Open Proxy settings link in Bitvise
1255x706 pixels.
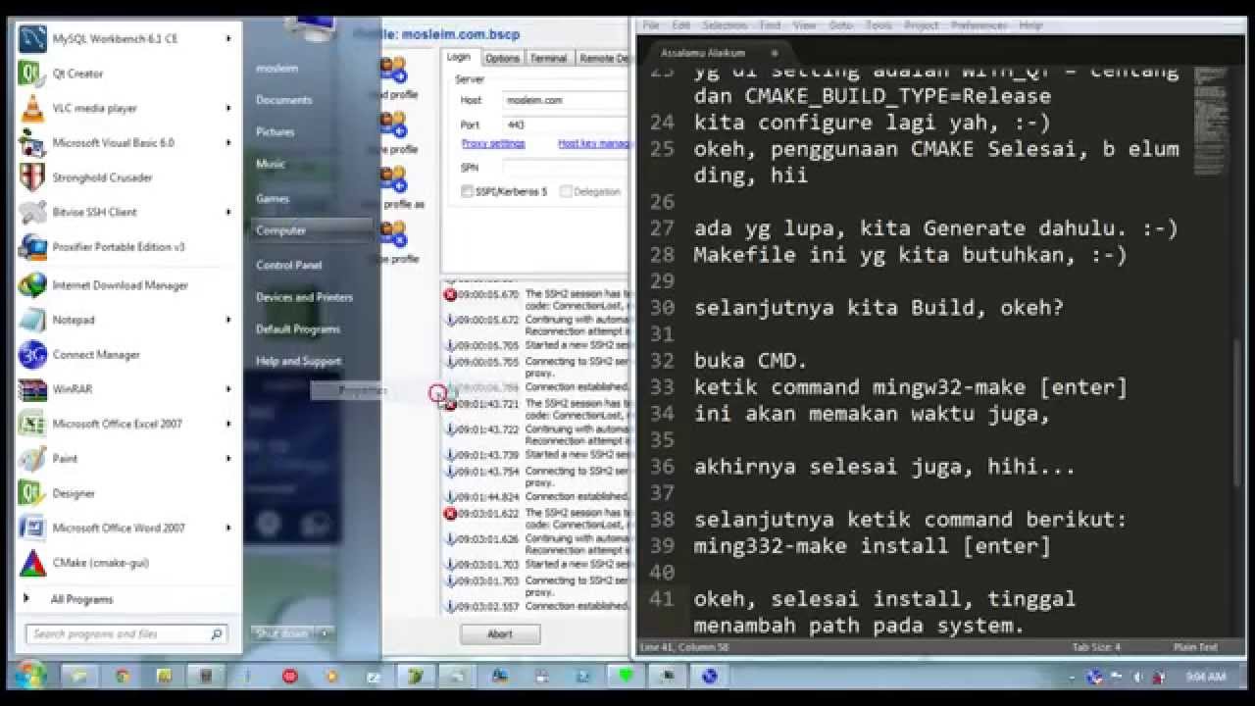[493, 144]
